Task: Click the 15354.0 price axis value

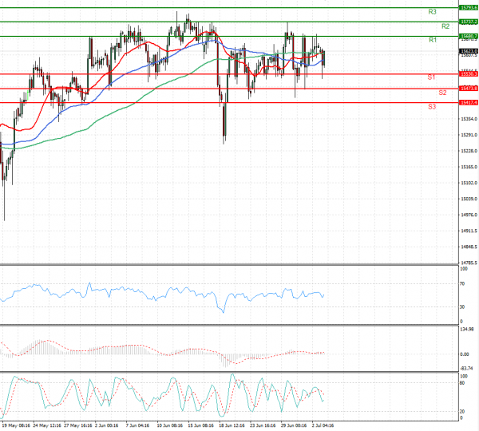Action: tap(469, 119)
